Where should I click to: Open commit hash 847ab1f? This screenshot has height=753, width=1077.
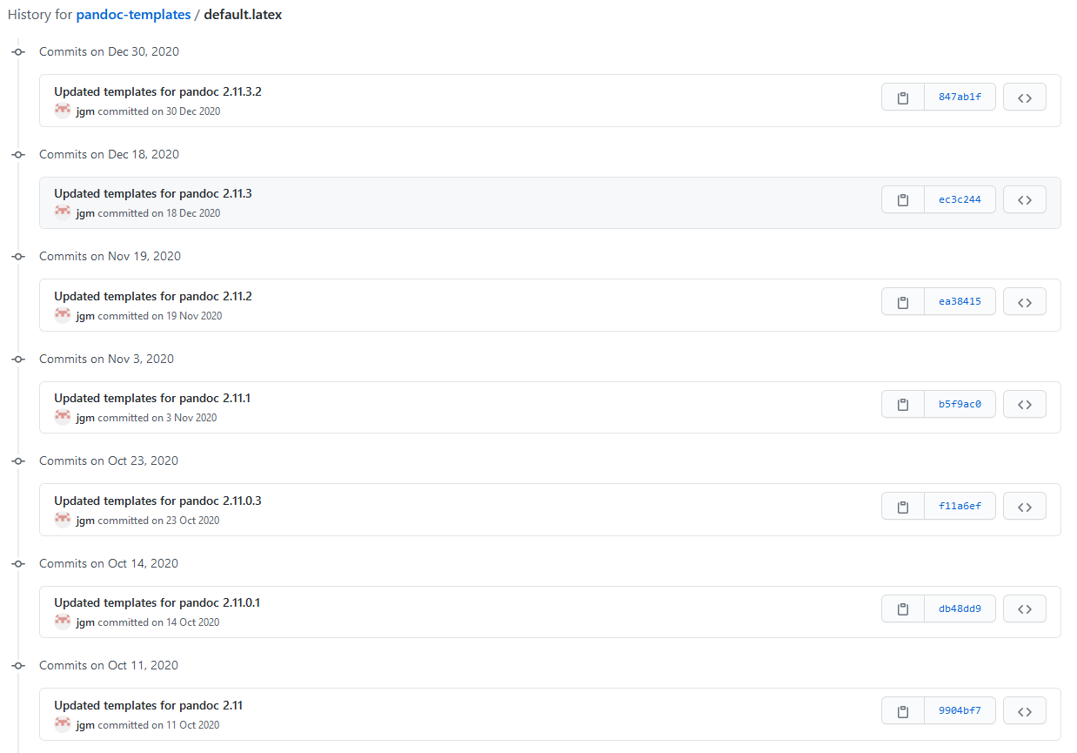[960, 97]
